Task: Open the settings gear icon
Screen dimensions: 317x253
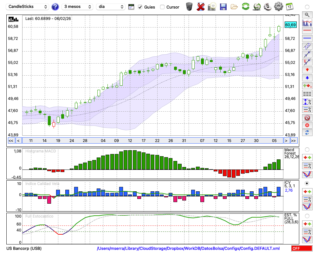Action: [278, 7]
